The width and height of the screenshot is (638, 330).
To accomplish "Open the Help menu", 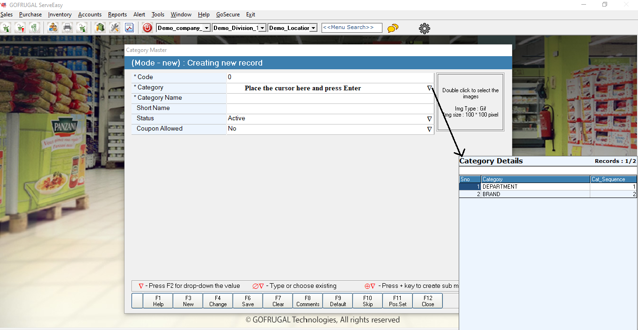I will click(204, 15).
